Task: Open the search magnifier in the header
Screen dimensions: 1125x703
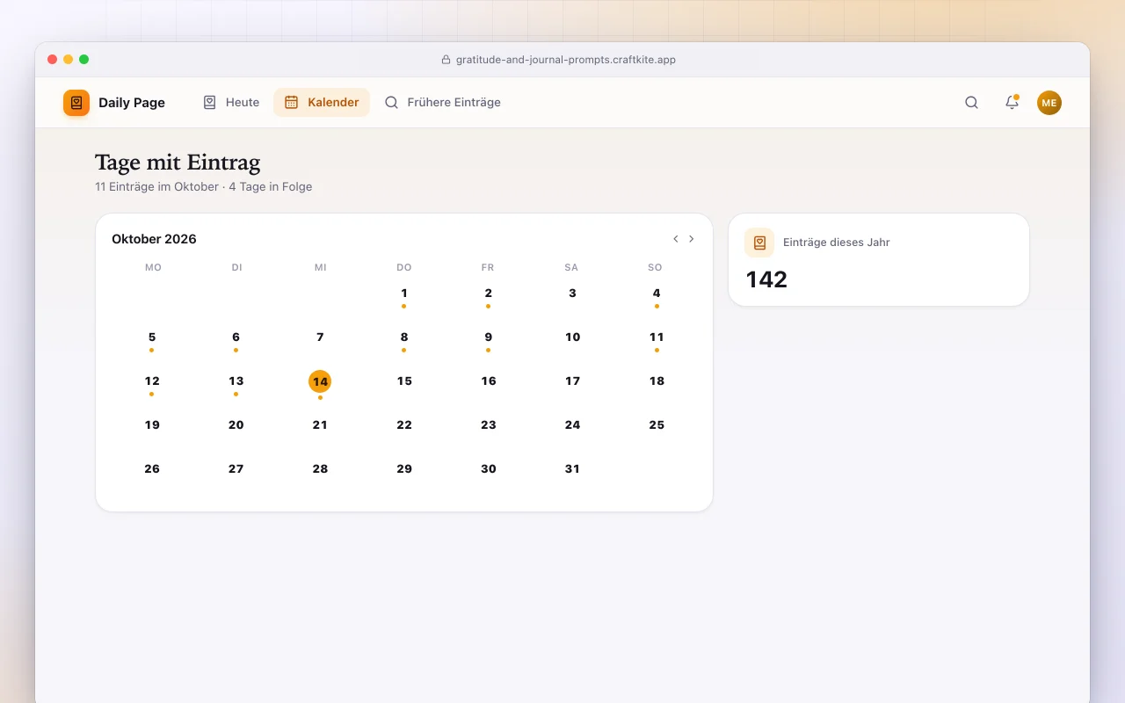Action: 971,103
